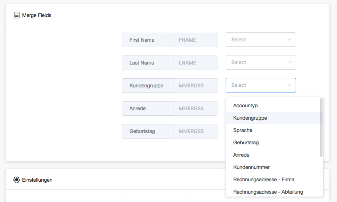Click the dropdown list scrollbar
337x202 pixels.
pos(321,127)
